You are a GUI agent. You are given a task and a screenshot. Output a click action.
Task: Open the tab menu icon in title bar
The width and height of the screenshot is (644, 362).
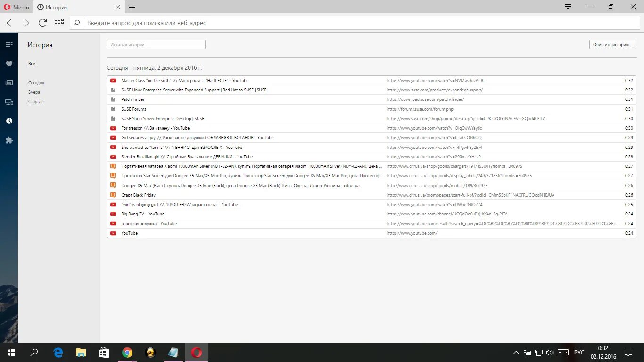[568, 7]
